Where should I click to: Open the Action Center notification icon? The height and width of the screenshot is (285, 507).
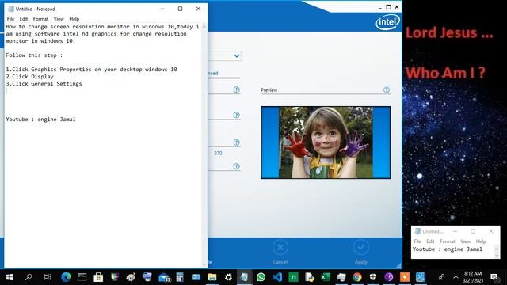tap(494, 277)
